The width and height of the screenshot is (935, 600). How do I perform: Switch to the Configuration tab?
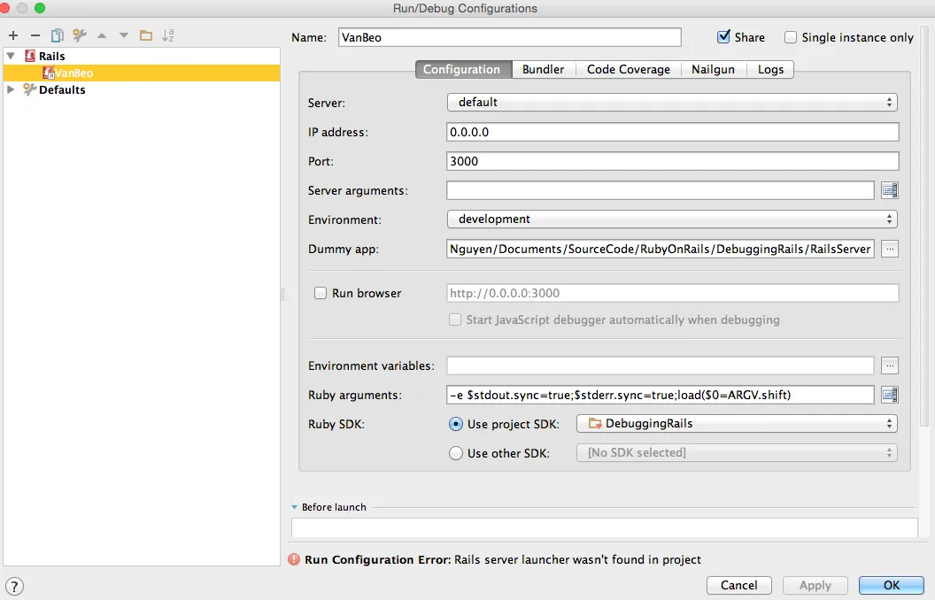pyautogui.click(x=463, y=69)
